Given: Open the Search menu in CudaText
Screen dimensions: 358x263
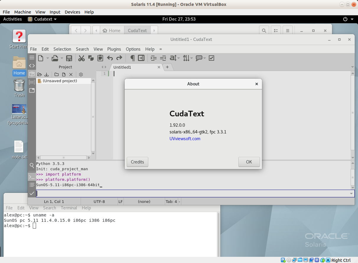Looking at the screenshot, I should click(82, 49).
